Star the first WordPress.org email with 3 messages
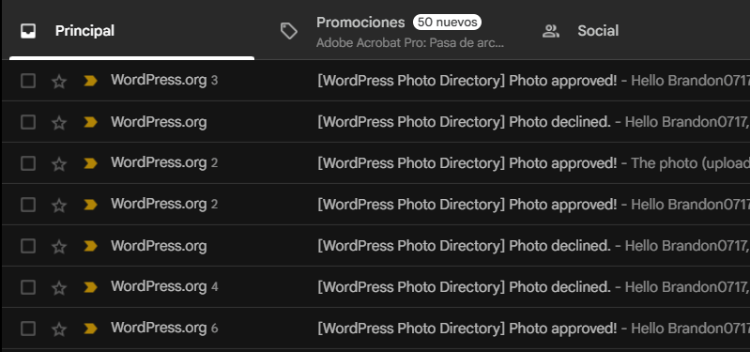750x352 pixels. pos(59,82)
